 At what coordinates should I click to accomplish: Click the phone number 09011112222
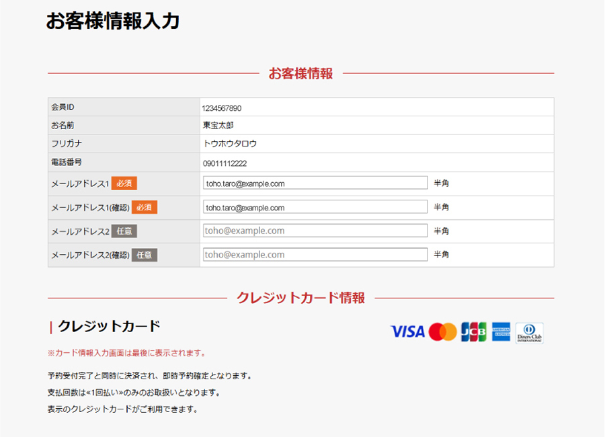pyautogui.click(x=225, y=163)
